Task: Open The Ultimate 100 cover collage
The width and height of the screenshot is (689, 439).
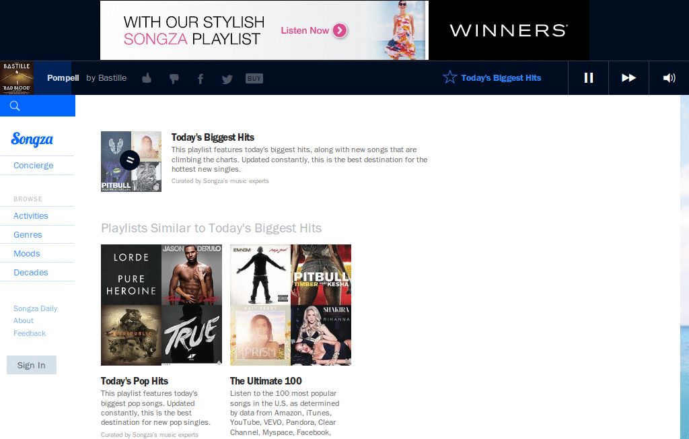Action: (291, 305)
